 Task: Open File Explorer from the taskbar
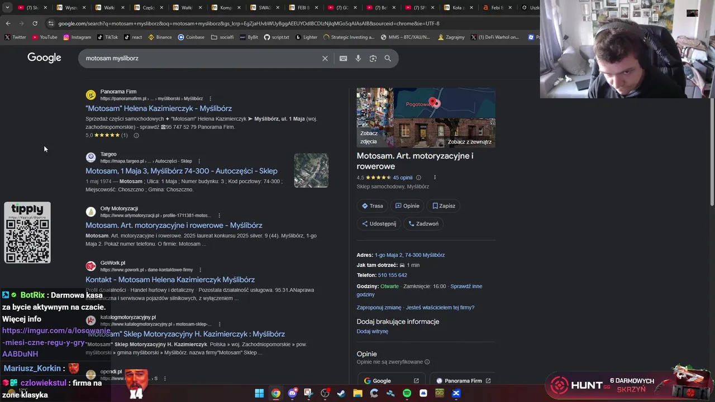pyautogui.click(x=357, y=393)
